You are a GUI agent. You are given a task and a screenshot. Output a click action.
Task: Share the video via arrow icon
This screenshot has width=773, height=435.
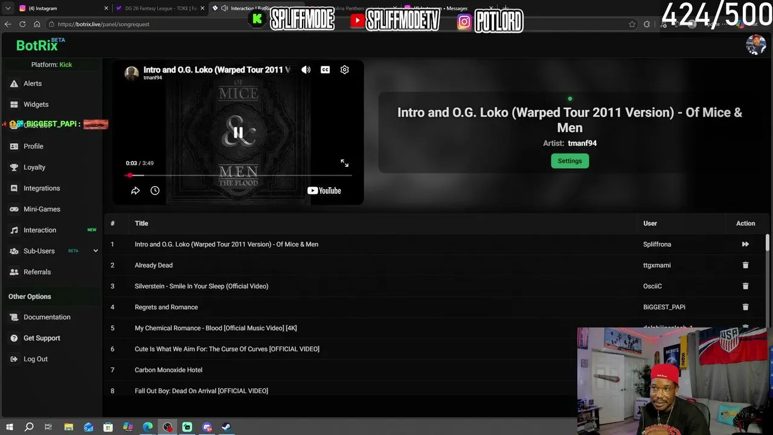point(135,190)
